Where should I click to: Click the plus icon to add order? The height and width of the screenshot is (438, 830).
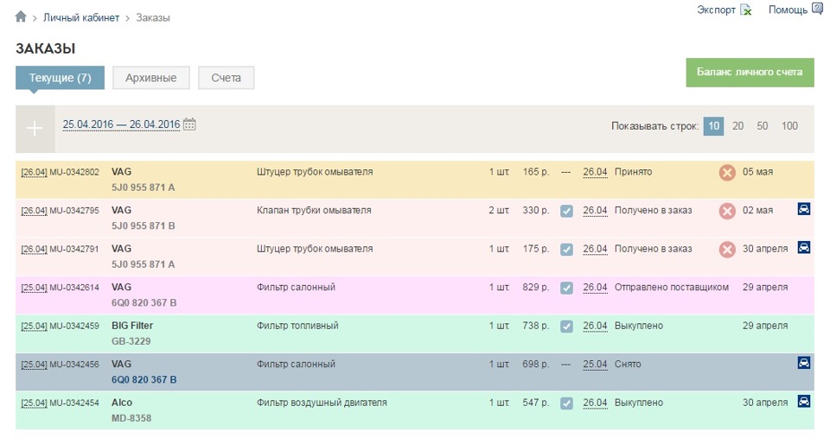pos(35,129)
